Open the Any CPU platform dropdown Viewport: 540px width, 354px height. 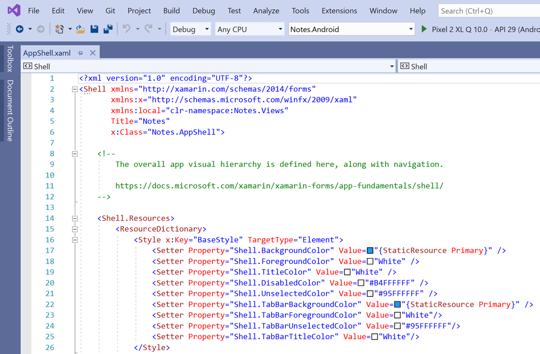click(281, 29)
